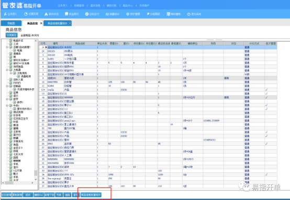Image resolution: width=290 pixels, height=200 pixels.
Task: Click the 现金银行 toolbar icon
Action: tap(72, 14)
